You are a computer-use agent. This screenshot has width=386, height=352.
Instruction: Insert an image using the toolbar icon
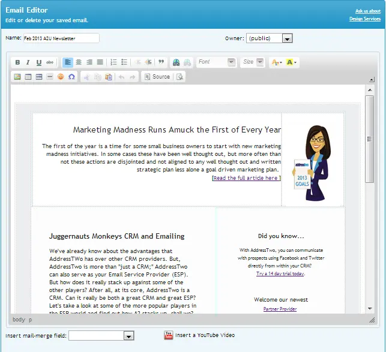[17, 77]
